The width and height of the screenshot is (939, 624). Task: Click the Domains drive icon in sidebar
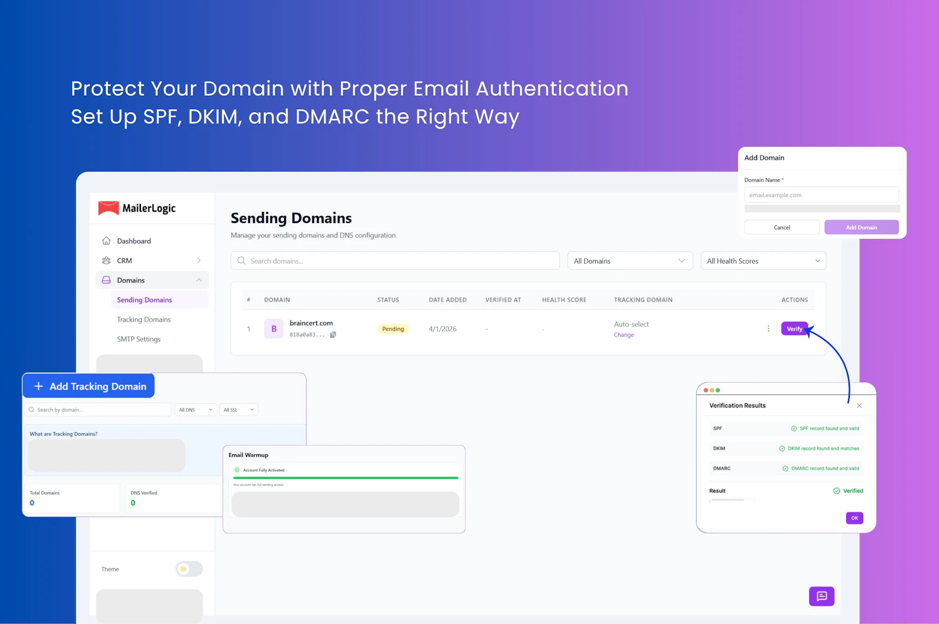pyautogui.click(x=106, y=280)
